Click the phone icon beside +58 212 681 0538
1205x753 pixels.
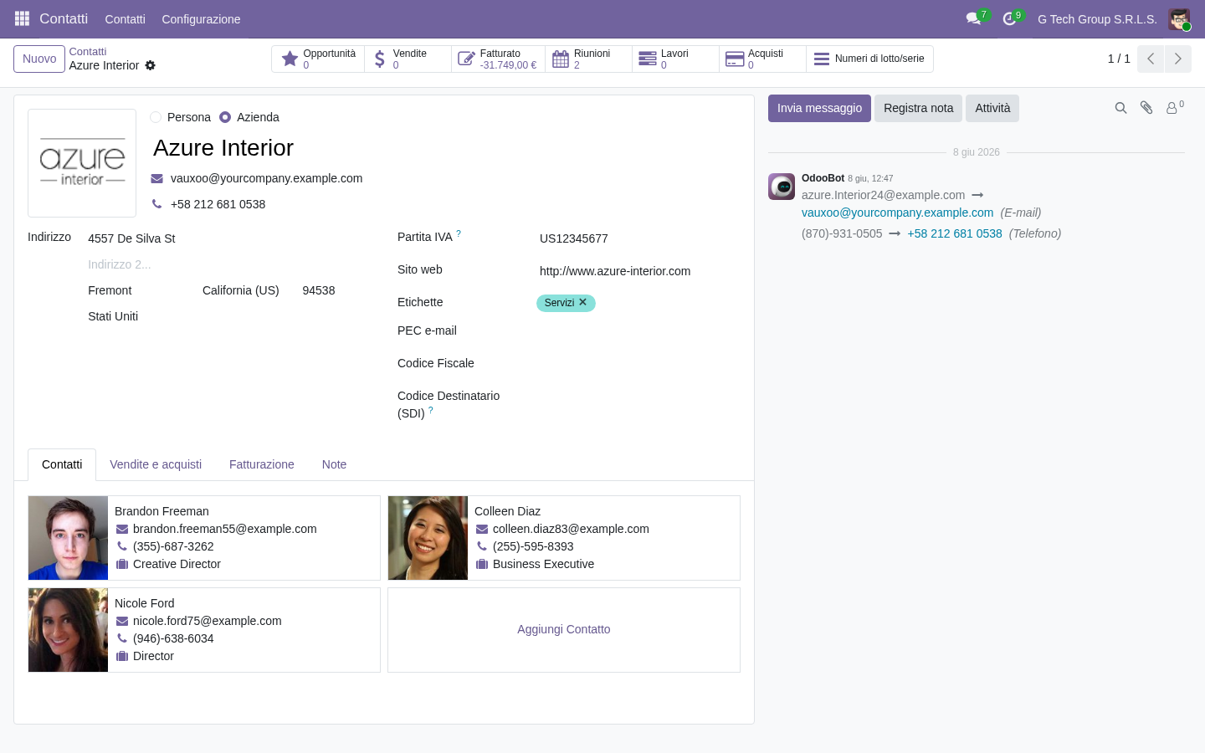pyautogui.click(x=156, y=204)
